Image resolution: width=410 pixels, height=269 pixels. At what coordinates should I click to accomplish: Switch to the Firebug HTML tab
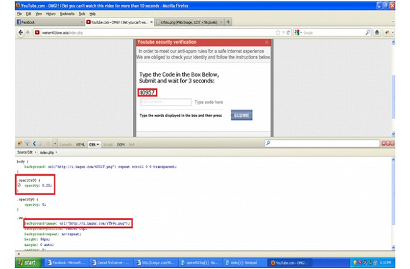[x=80, y=145]
